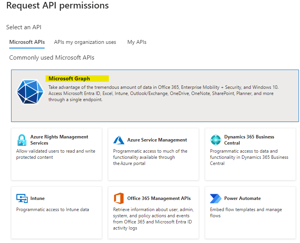The height and width of the screenshot is (243, 300).
Task: Click the Azure Rights Management padlock icon
Action: [x=22, y=140]
